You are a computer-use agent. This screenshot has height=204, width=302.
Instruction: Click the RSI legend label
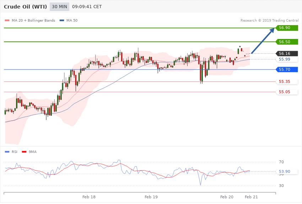15,152
